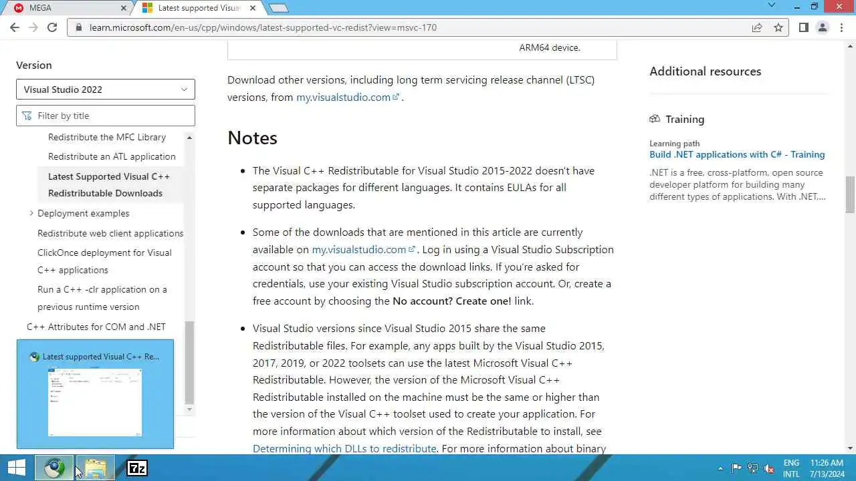The width and height of the screenshot is (856, 481).
Task: Share this page via address bar icon
Action: (x=757, y=27)
